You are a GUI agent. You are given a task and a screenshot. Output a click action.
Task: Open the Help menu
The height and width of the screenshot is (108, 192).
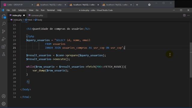pos(59,10)
